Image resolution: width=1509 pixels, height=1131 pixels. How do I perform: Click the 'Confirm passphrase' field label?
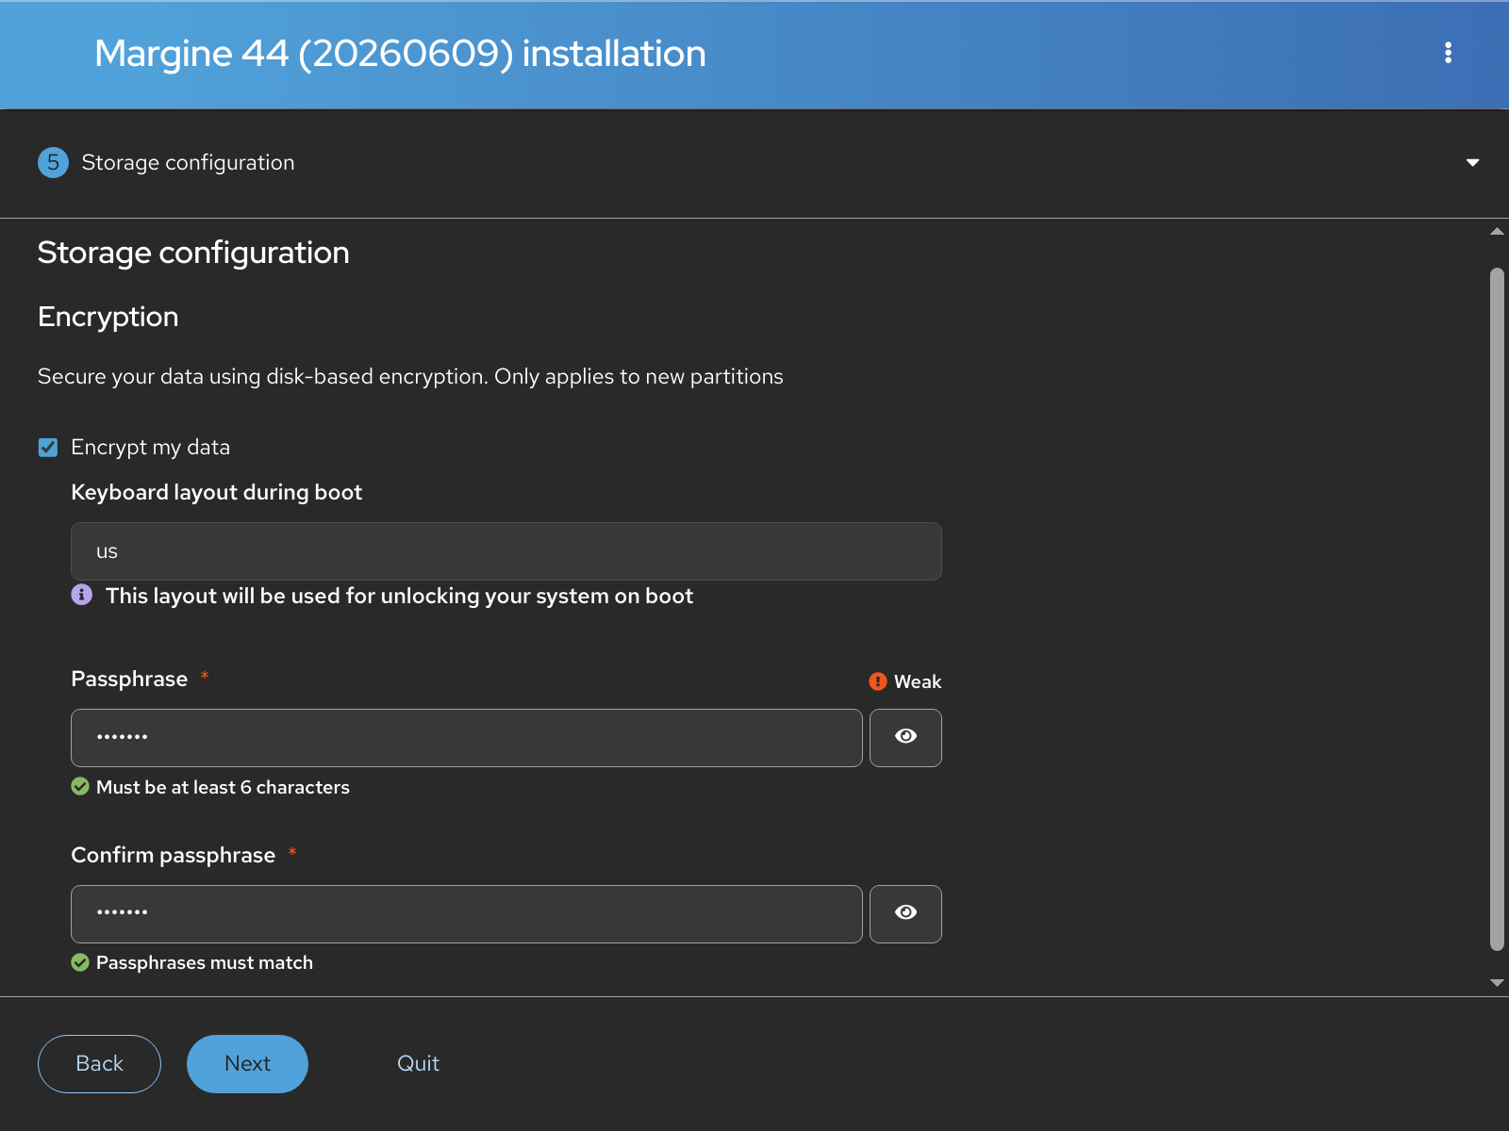click(174, 855)
